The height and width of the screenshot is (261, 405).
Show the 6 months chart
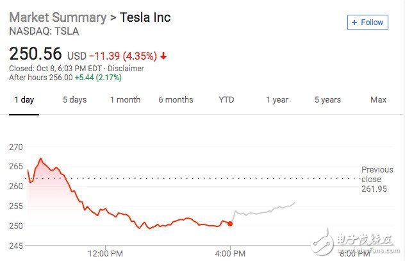tap(176, 100)
